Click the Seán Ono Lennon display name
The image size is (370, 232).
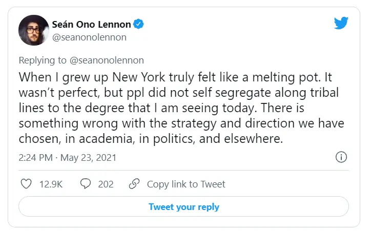click(x=91, y=24)
